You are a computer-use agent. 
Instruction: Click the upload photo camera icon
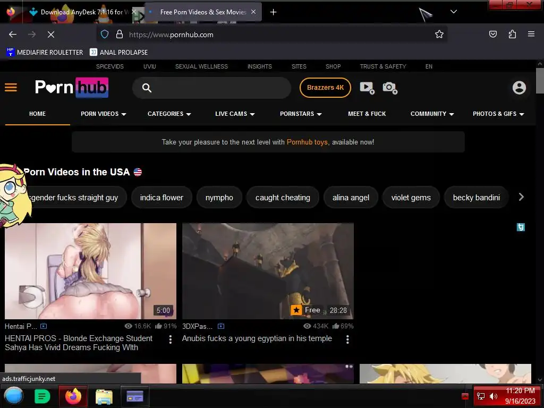pos(390,88)
